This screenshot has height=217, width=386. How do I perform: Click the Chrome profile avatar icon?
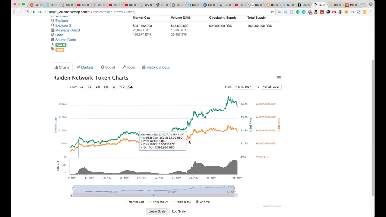coord(371,4)
